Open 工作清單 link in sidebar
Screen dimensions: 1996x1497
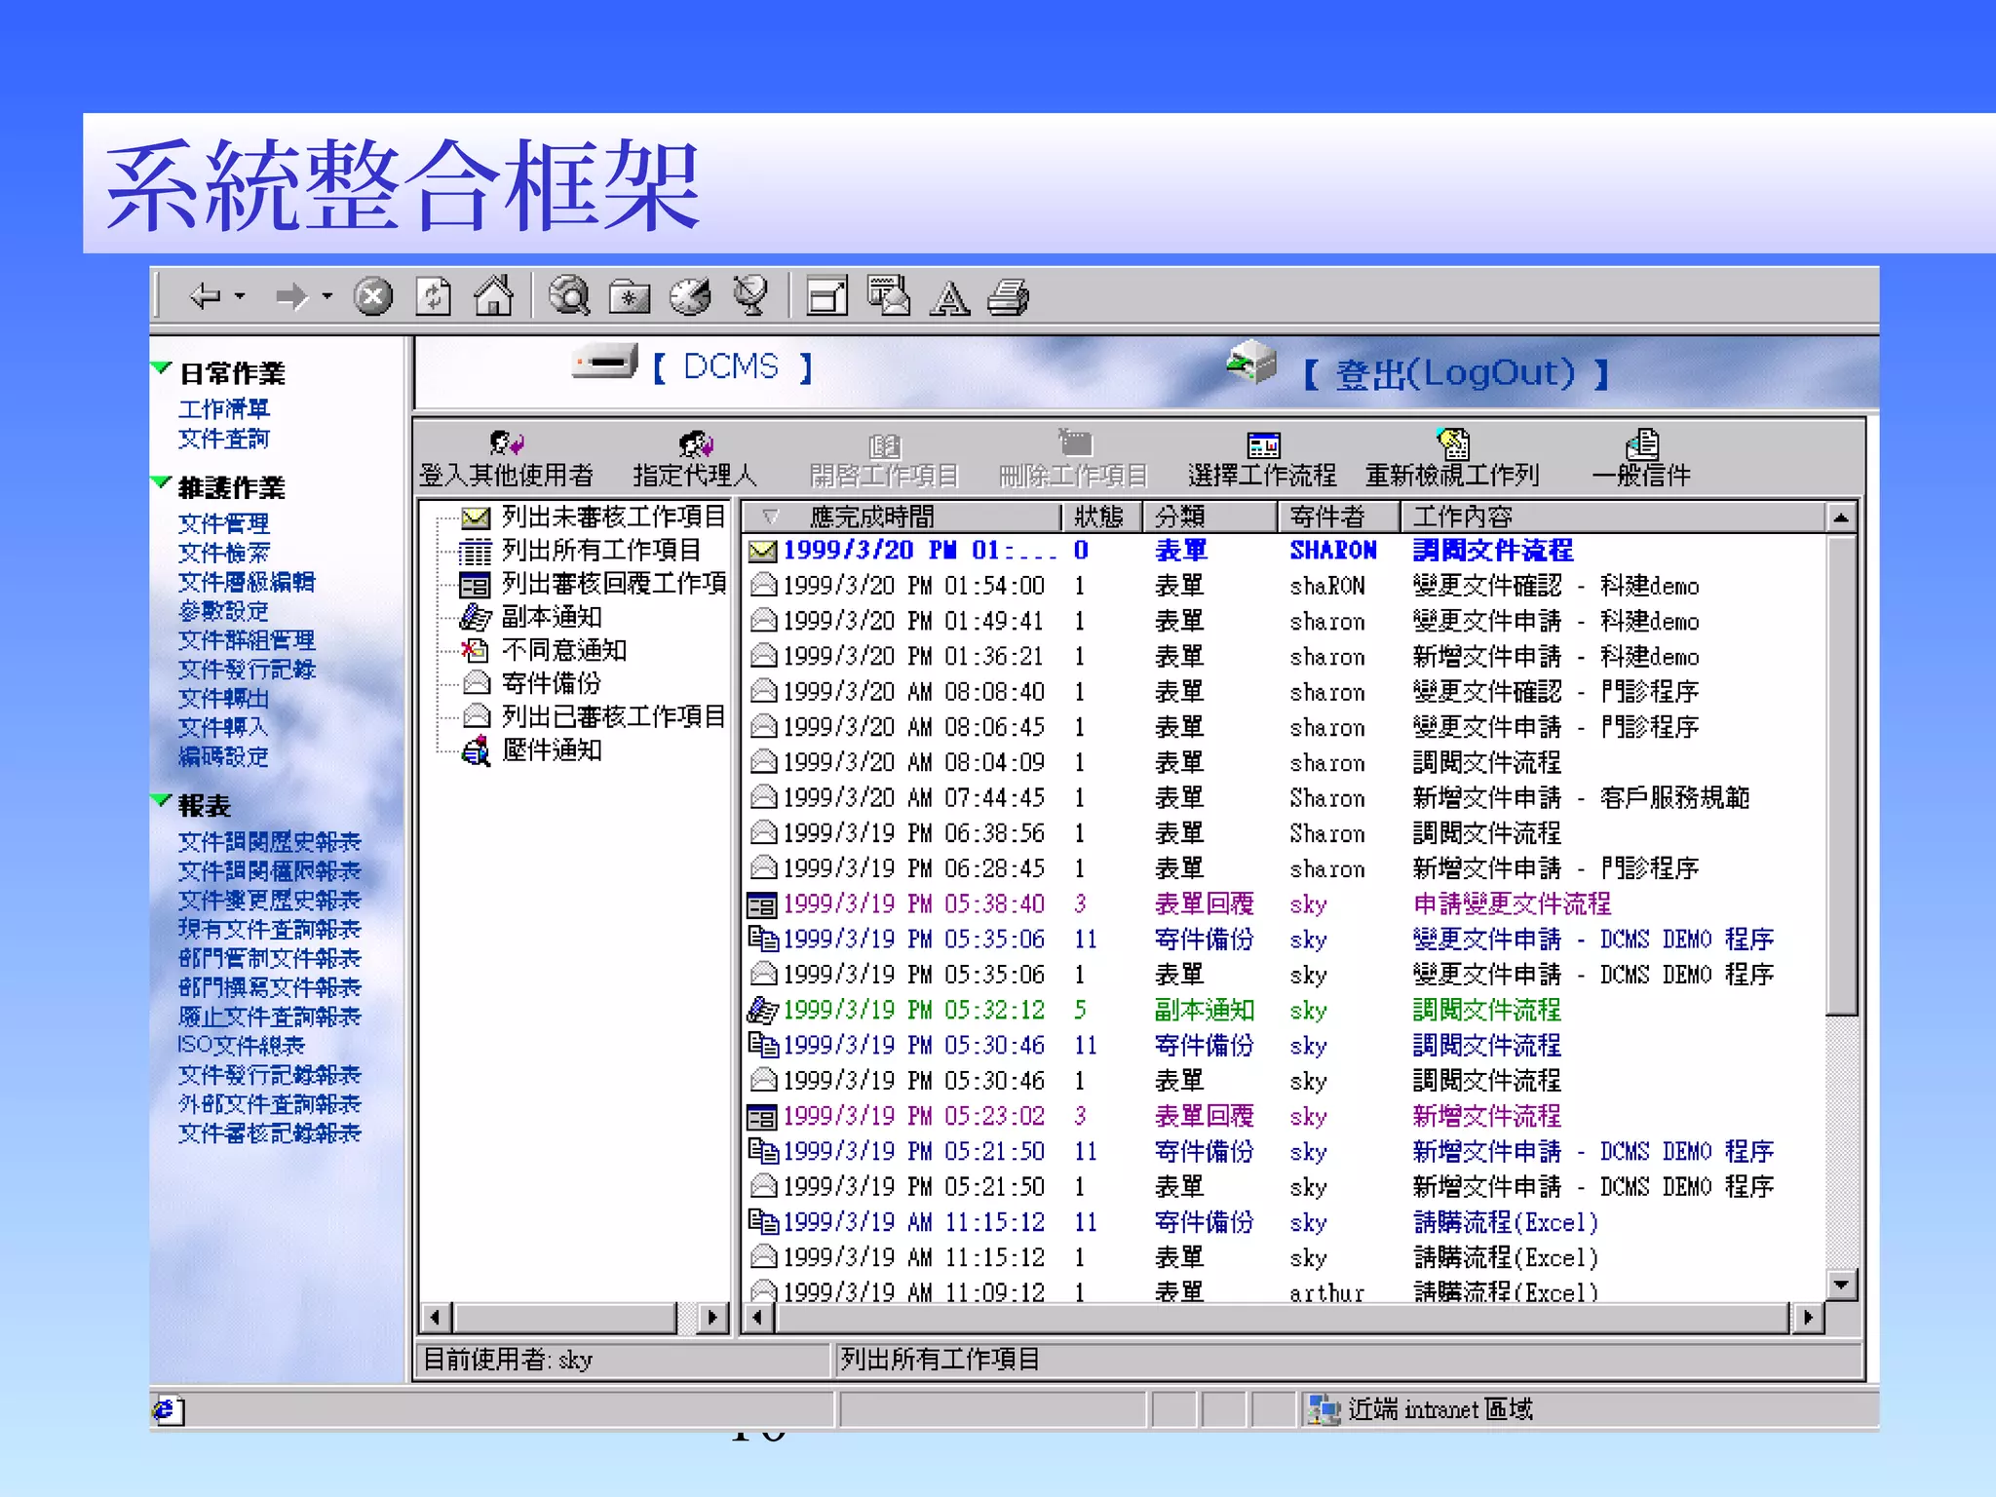point(223,409)
